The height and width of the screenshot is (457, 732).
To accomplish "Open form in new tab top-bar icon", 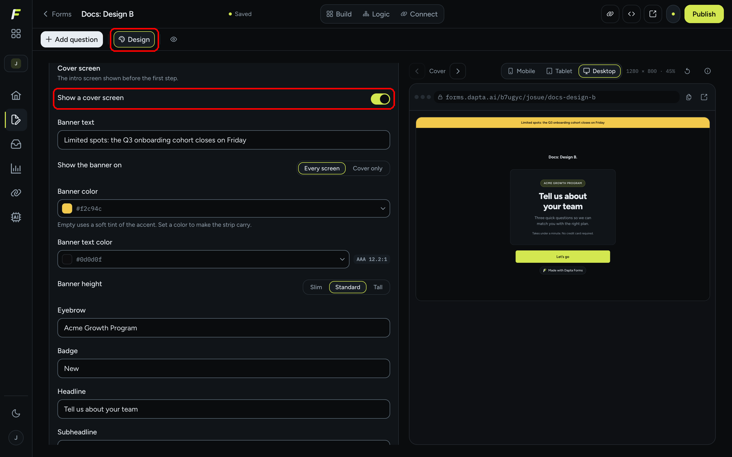I will click(653, 14).
